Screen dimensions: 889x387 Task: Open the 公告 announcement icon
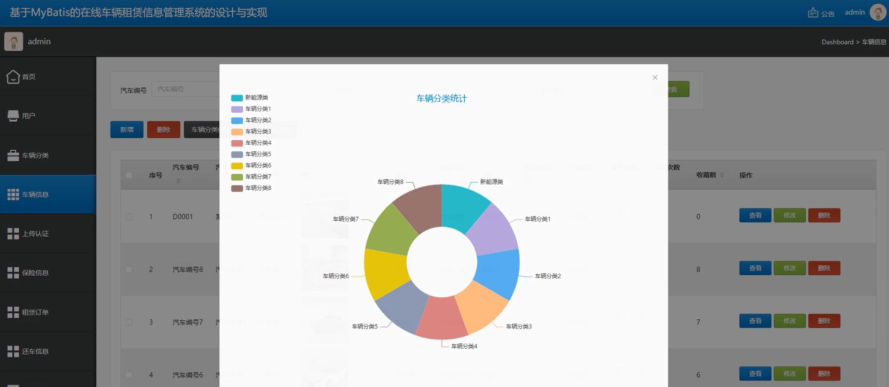(x=813, y=13)
